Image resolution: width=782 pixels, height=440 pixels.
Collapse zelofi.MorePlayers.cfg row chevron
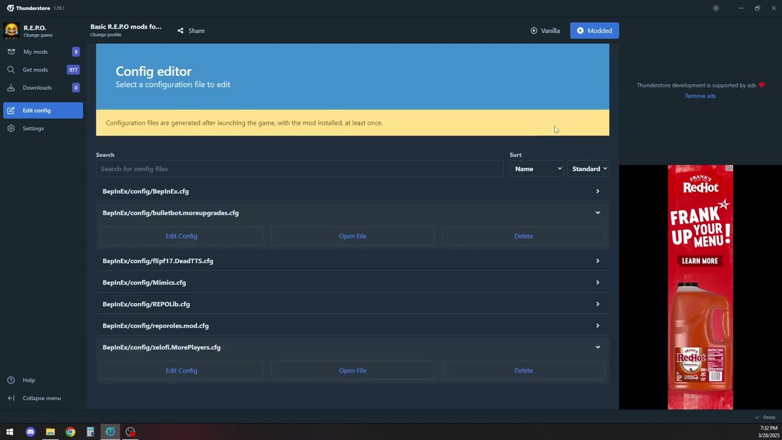[597, 347]
